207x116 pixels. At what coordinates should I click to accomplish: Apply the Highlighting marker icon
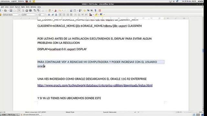click(96, 15)
